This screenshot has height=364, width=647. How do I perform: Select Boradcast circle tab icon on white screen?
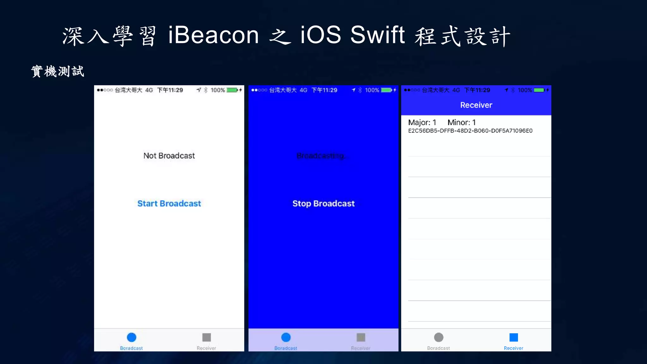click(131, 337)
